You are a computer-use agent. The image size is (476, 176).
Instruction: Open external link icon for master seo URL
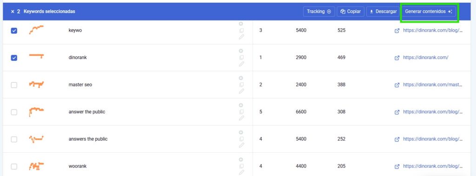(x=397, y=85)
